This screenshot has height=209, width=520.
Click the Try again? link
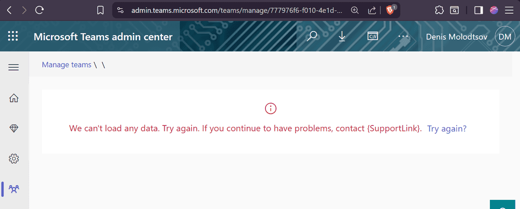pos(447,129)
